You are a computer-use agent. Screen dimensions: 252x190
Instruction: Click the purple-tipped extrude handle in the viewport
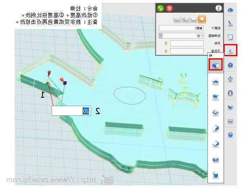(65, 83)
